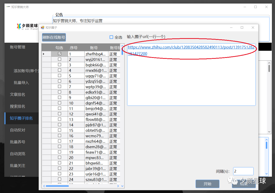Click the right arrow of the table's horizontal scrollbar
The image size is (275, 193).
point(118,186)
